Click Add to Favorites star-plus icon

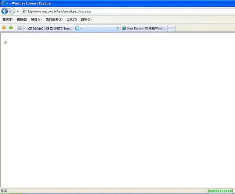coord(11,28)
